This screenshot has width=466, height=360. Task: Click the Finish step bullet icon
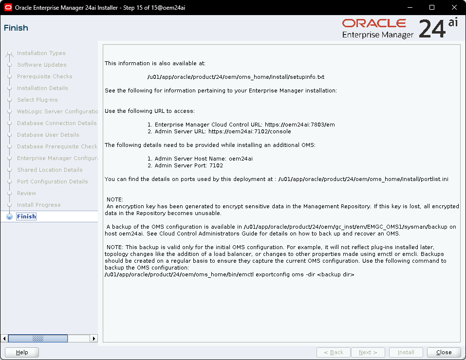click(x=10, y=216)
